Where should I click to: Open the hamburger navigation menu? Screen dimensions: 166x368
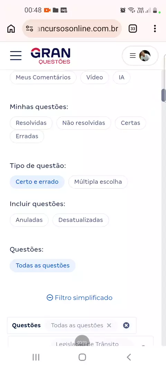16,56
